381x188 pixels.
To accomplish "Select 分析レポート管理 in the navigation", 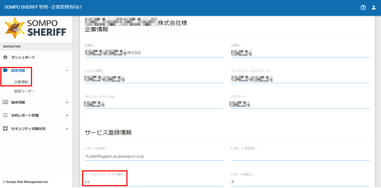I will (x=25, y=115).
